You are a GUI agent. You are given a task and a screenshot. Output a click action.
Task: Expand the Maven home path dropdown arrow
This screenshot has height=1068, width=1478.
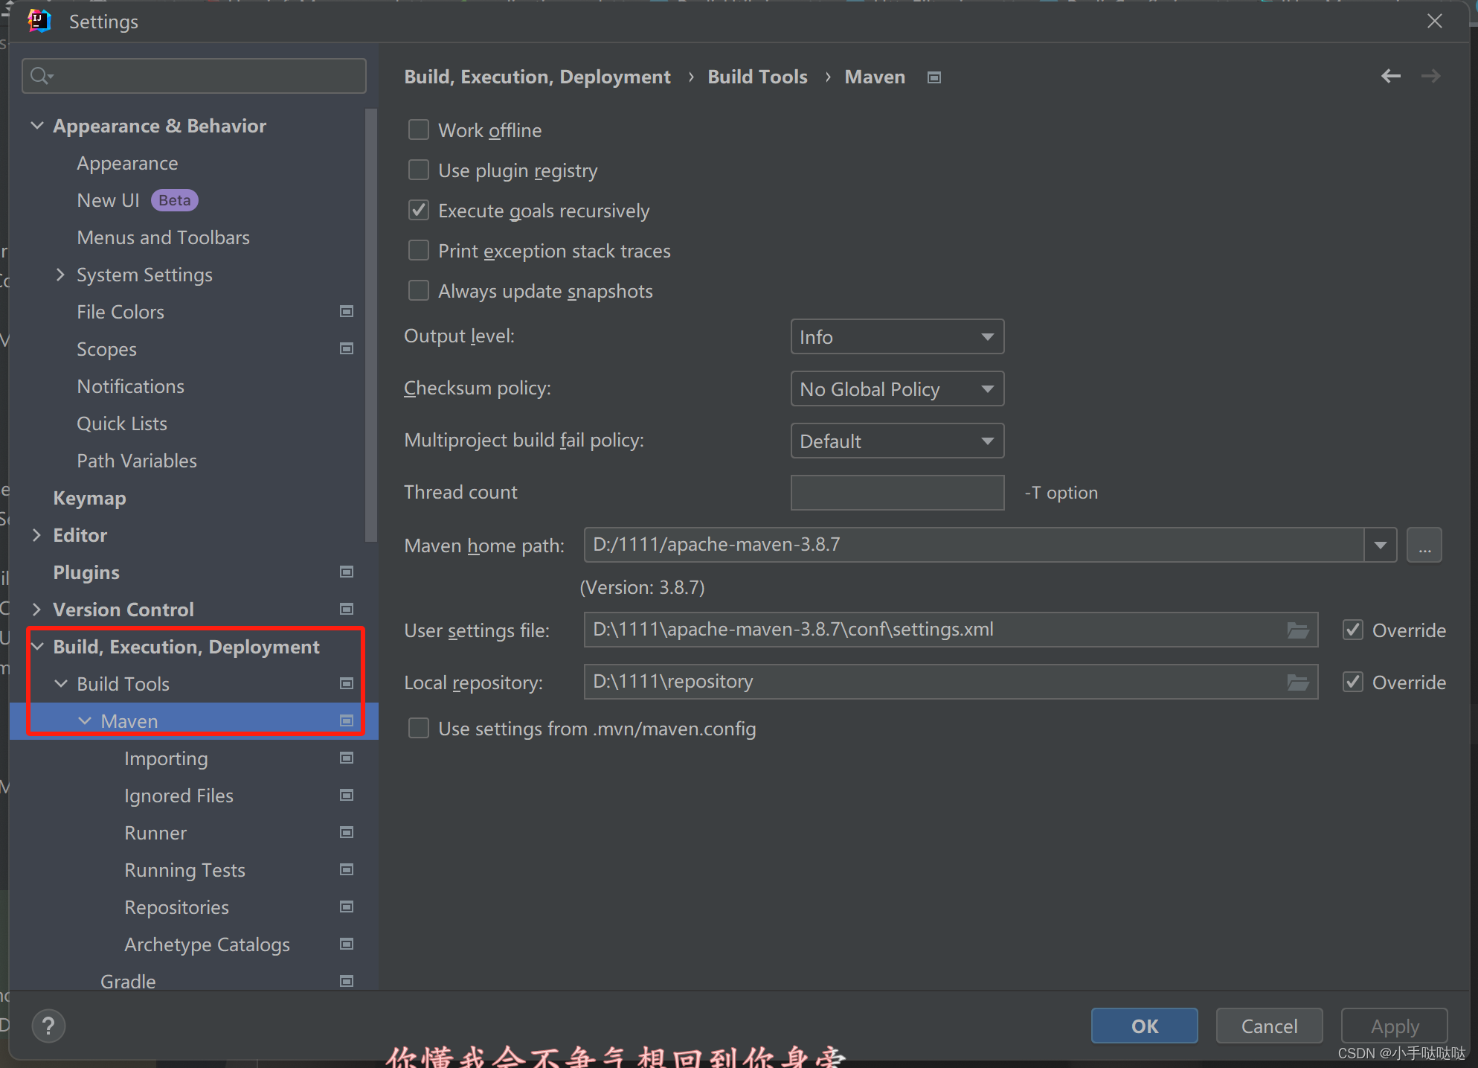click(x=1380, y=546)
